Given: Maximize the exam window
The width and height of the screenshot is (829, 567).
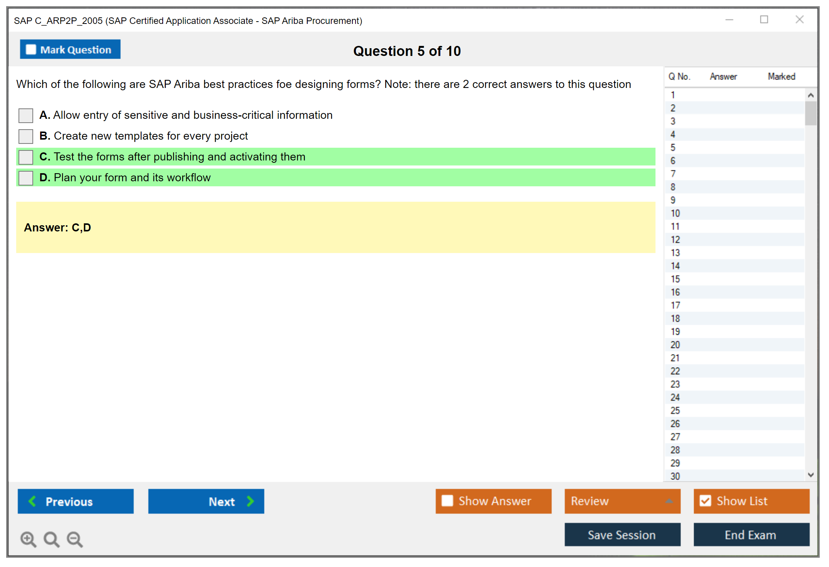Looking at the screenshot, I should [x=764, y=20].
